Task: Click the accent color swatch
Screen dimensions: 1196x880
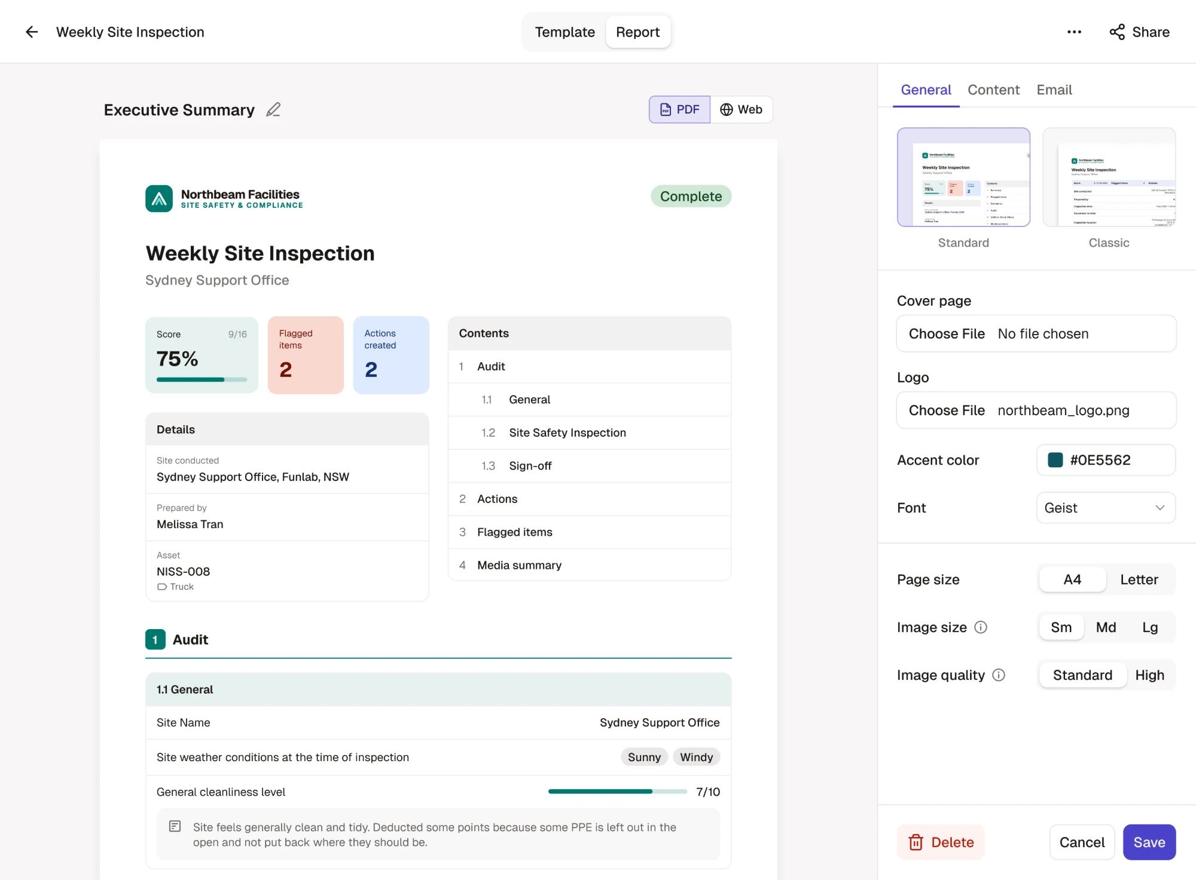Action: [1055, 459]
